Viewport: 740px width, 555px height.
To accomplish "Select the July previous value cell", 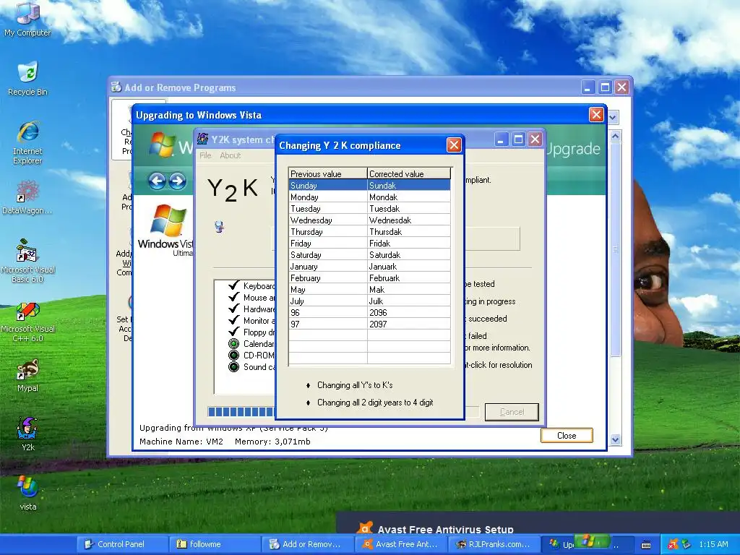I will (327, 301).
